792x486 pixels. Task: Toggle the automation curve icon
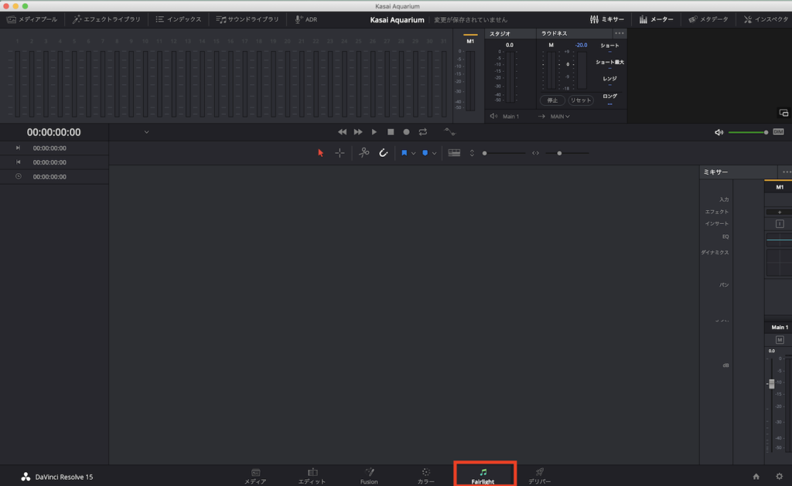point(449,132)
